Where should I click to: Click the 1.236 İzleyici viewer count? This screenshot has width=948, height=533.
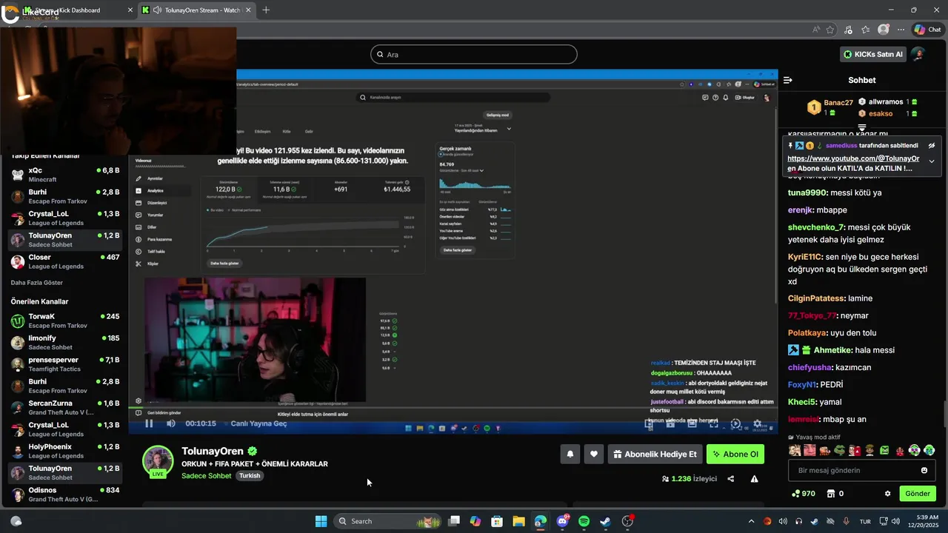(x=689, y=479)
